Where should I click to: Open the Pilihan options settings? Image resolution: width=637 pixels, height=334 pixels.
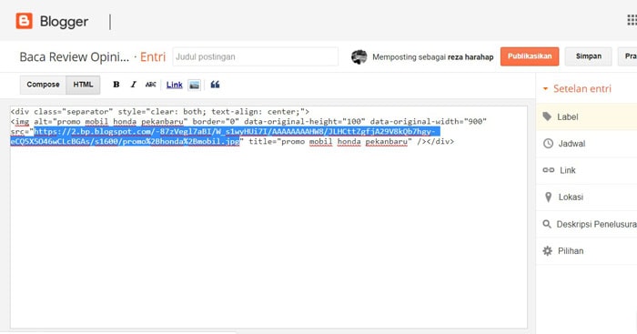[587, 250]
